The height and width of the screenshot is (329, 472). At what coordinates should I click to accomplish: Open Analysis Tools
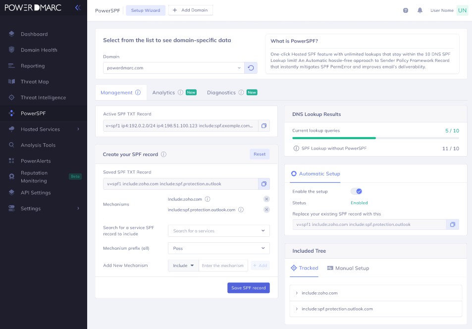point(38,145)
